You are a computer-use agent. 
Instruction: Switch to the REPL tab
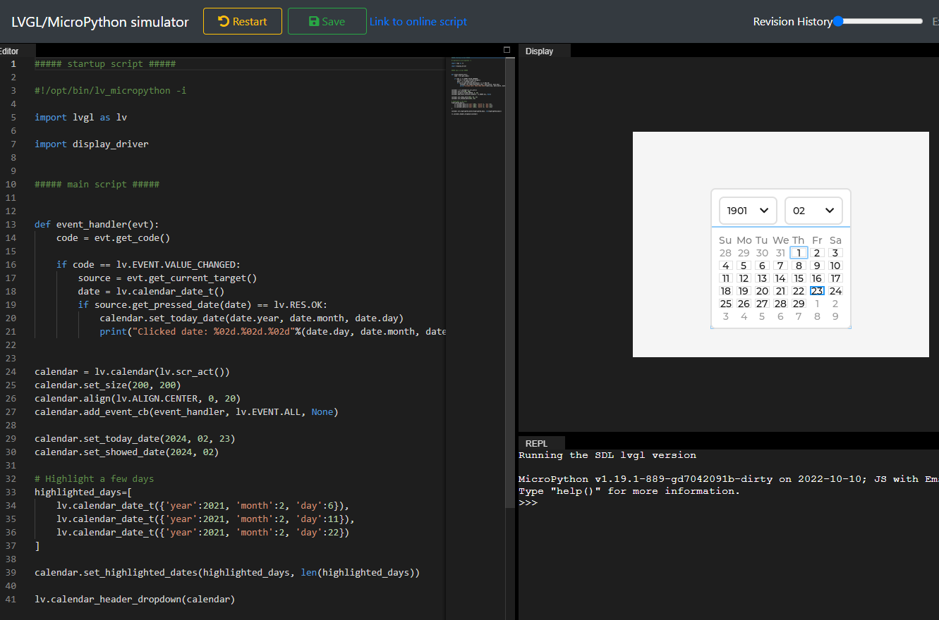(535, 442)
